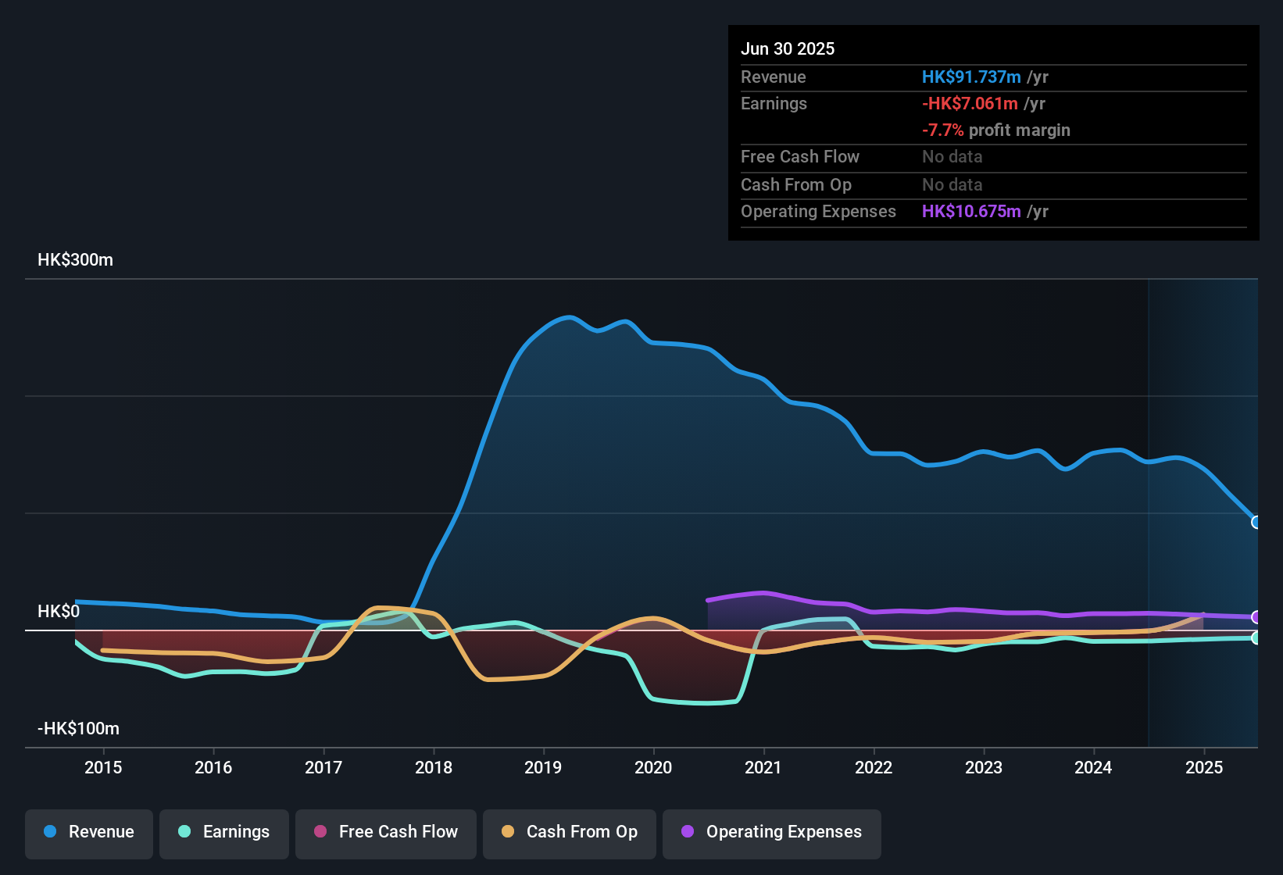Screen dimensions: 1283x875
Task: Open the Cash From Op legend entry
Action: [x=569, y=832]
